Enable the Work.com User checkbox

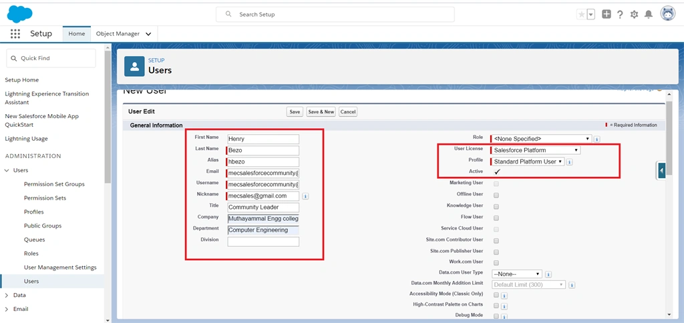(x=496, y=263)
